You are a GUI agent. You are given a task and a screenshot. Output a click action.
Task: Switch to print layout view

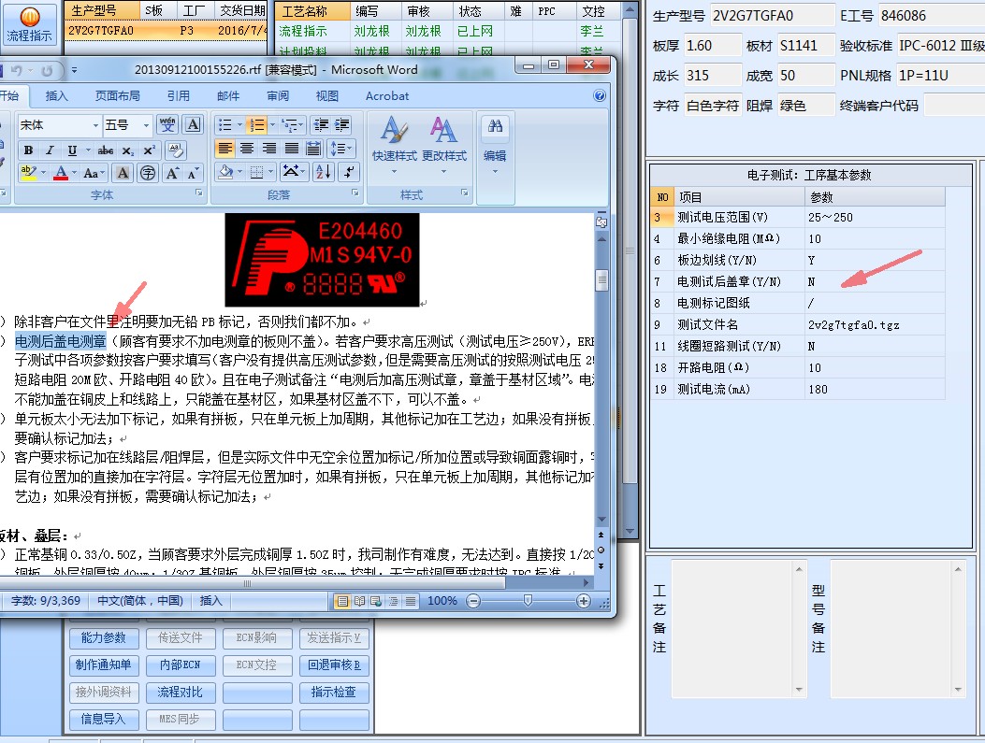(342, 601)
